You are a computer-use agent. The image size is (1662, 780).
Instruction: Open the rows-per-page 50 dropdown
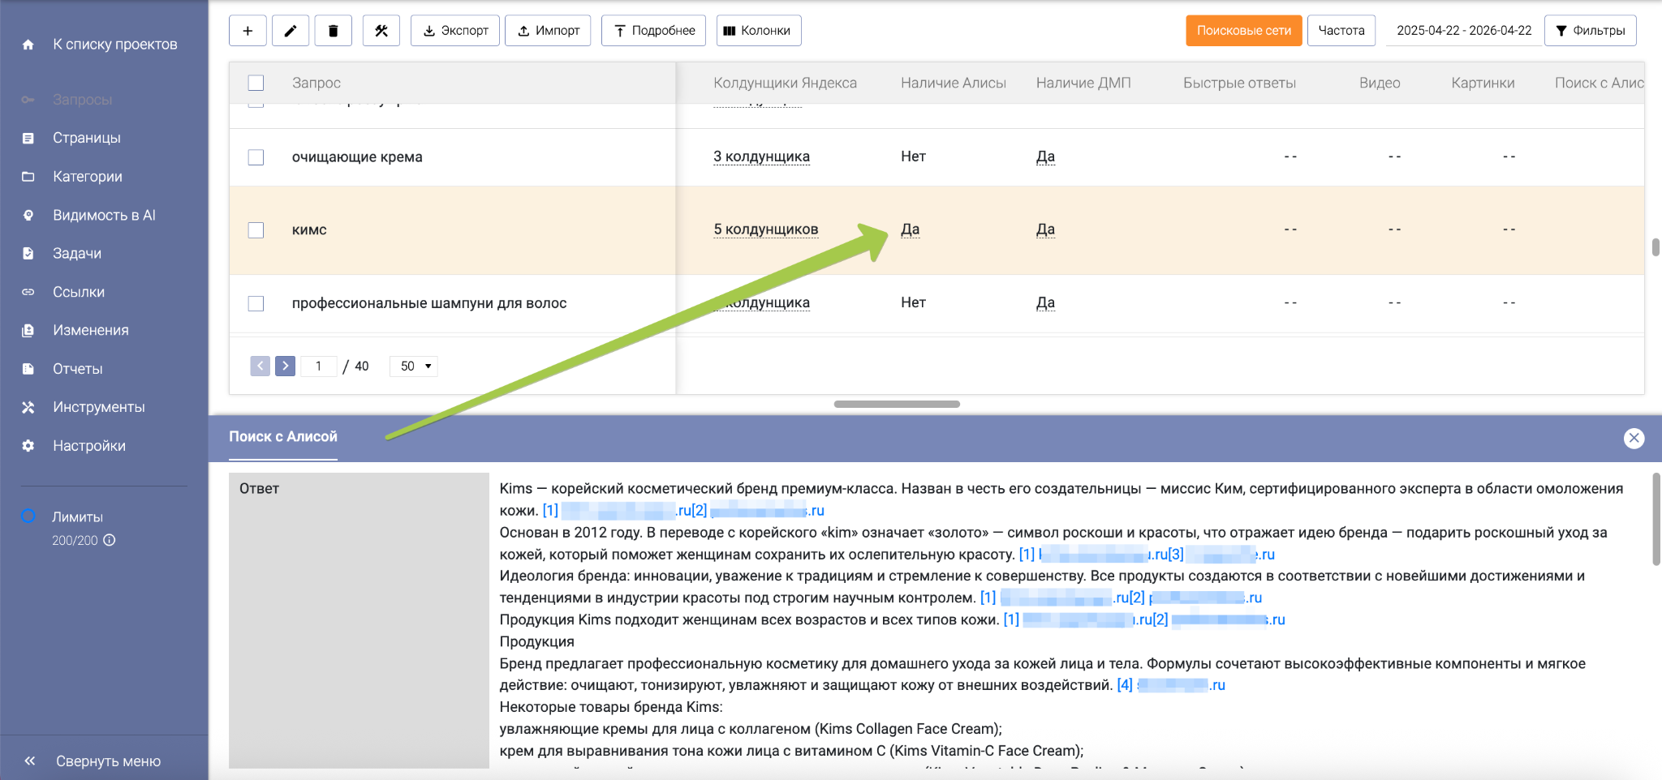point(414,366)
